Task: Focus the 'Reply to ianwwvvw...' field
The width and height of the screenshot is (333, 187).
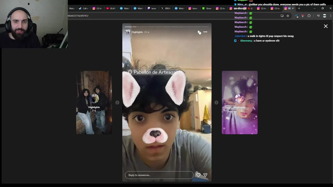Action: click(x=159, y=175)
